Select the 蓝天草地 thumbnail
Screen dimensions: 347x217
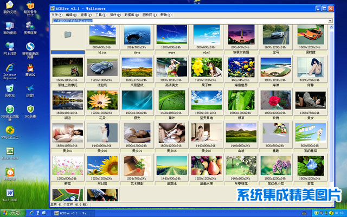[x=207, y=100]
